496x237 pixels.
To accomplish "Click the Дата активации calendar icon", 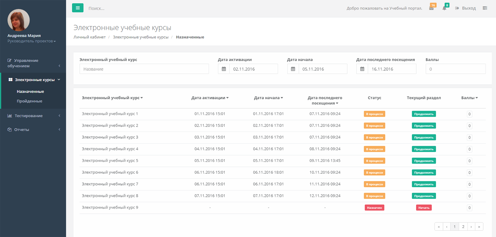I will coord(224,69).
